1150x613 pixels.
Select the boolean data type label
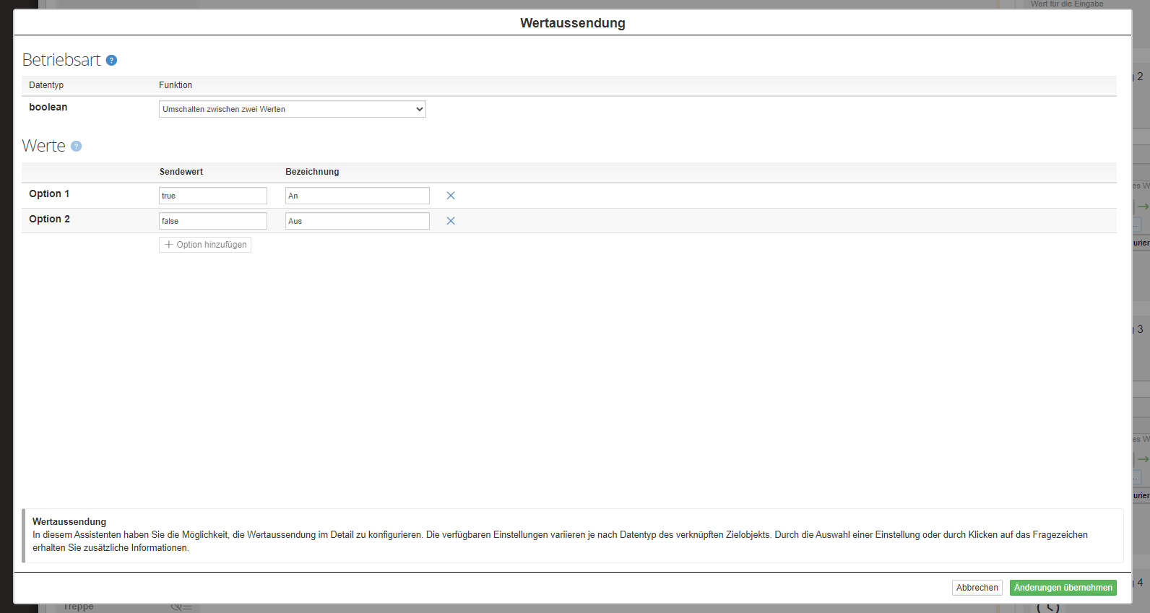pyautogui.click(x=48, y=107)
